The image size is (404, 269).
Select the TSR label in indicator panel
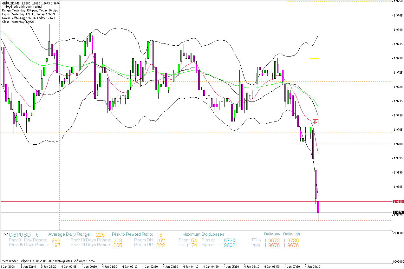[5, 234]
